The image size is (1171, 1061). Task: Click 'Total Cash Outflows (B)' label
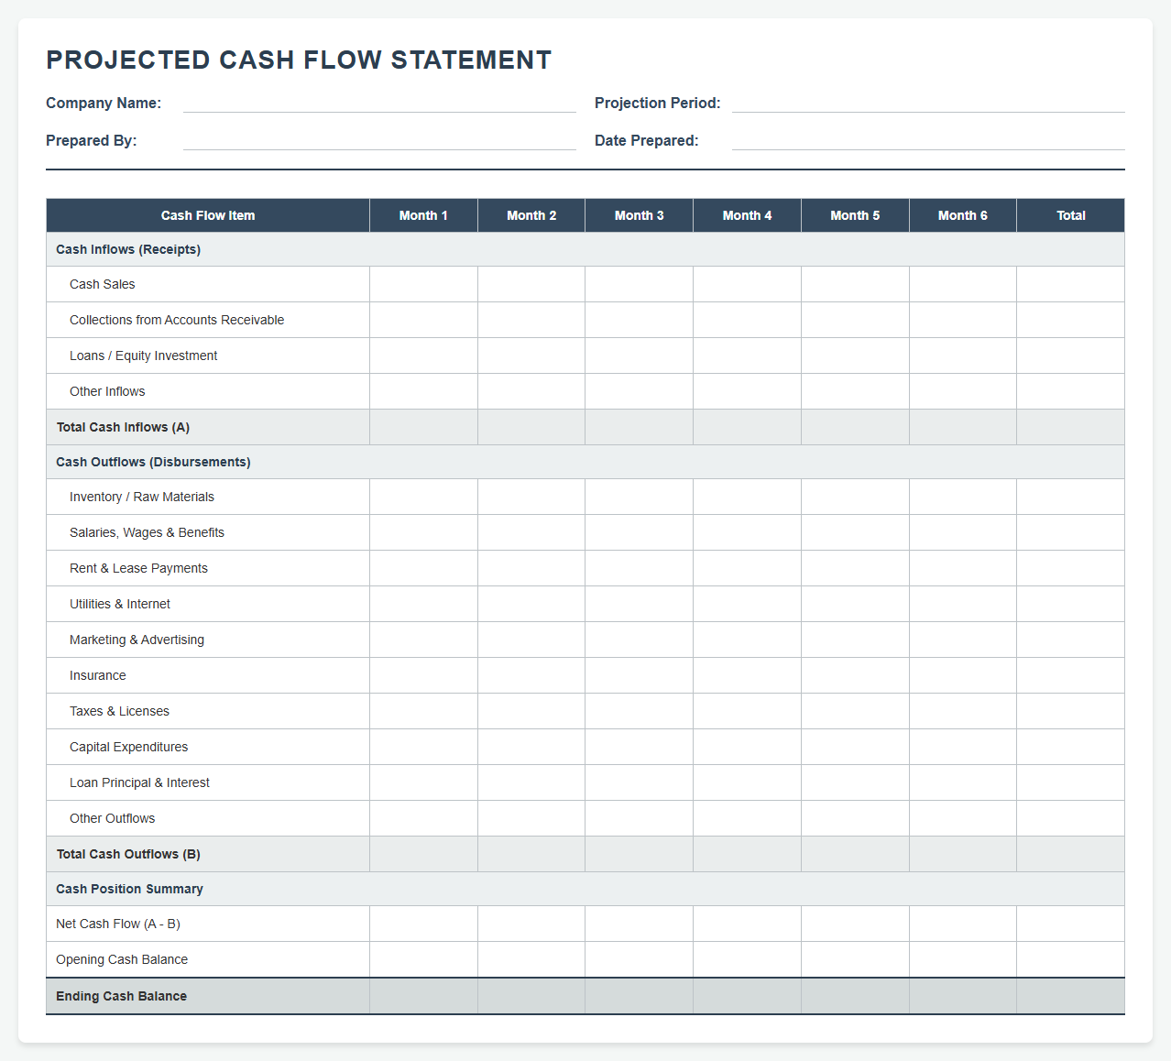(128, 854)
